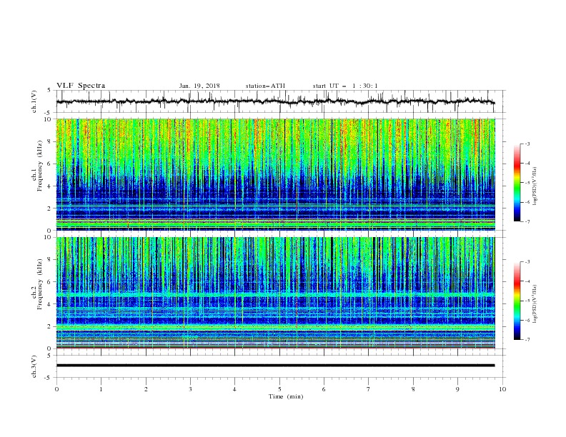Click the "-3" tick on ch.1 color bar

527,144
